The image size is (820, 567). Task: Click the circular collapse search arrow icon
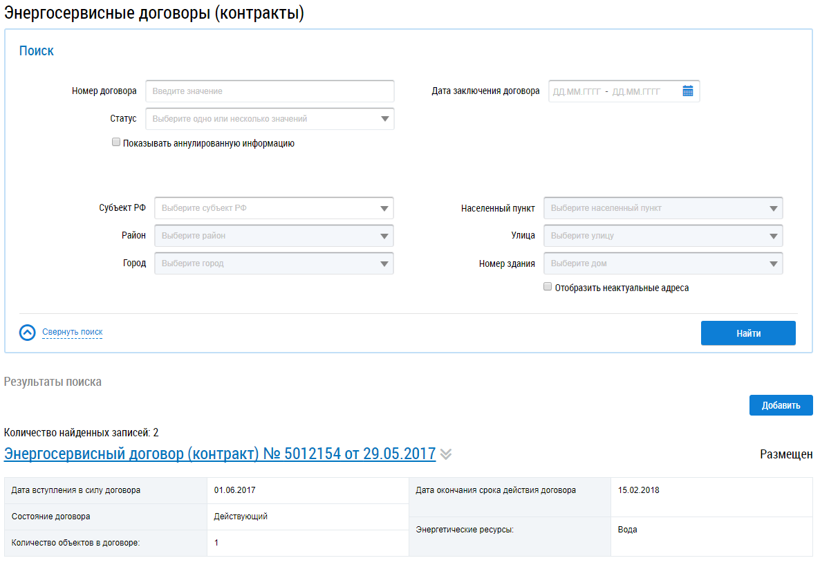28,333
